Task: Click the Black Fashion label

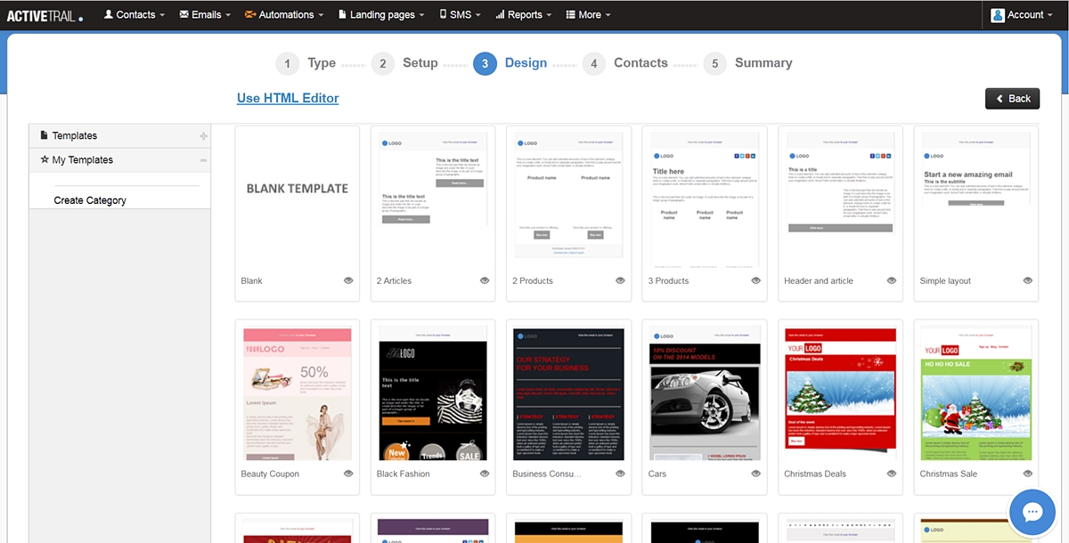Action: 404,474
